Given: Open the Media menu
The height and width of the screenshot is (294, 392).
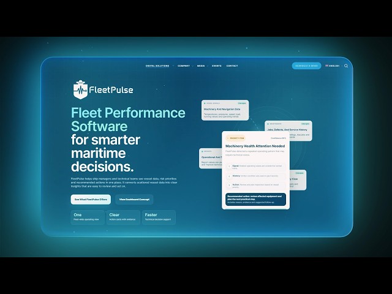Looking at the screenshot, I should (201, 66).
